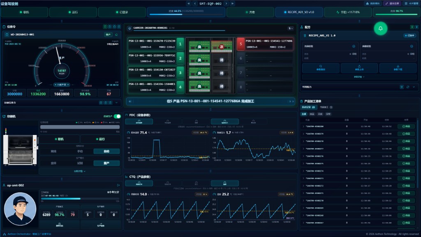
Task: Select 量产 production mode
Action: (106, 163)
